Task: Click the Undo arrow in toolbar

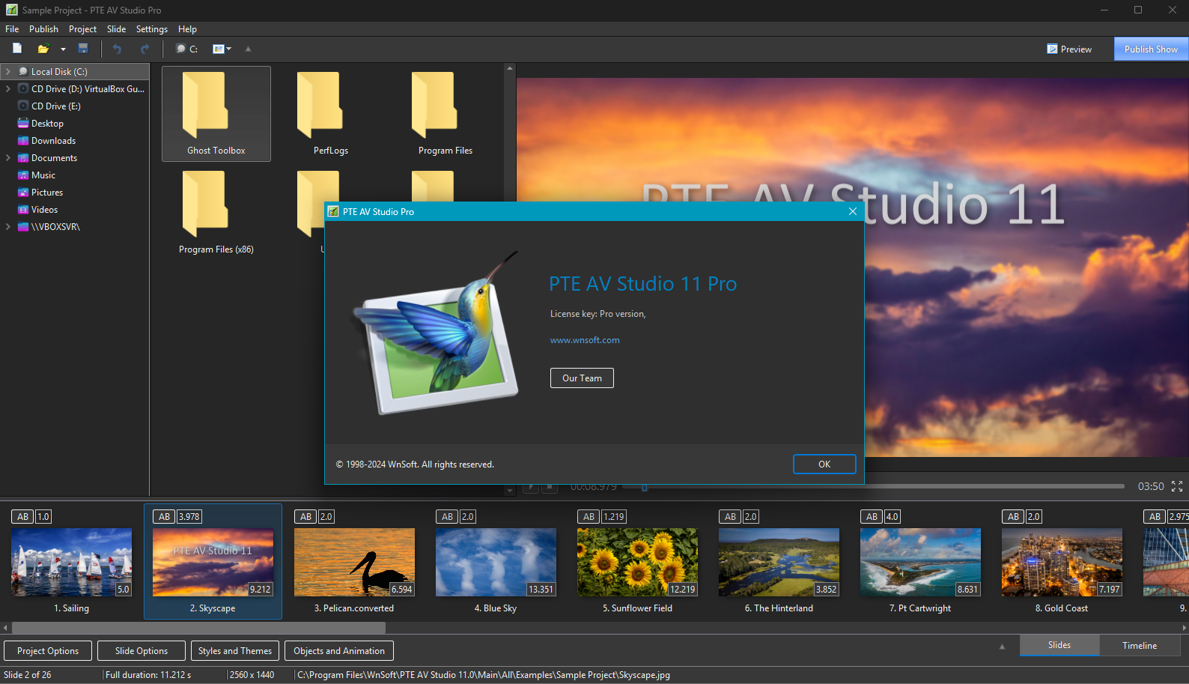Action: tap(117, 49)
